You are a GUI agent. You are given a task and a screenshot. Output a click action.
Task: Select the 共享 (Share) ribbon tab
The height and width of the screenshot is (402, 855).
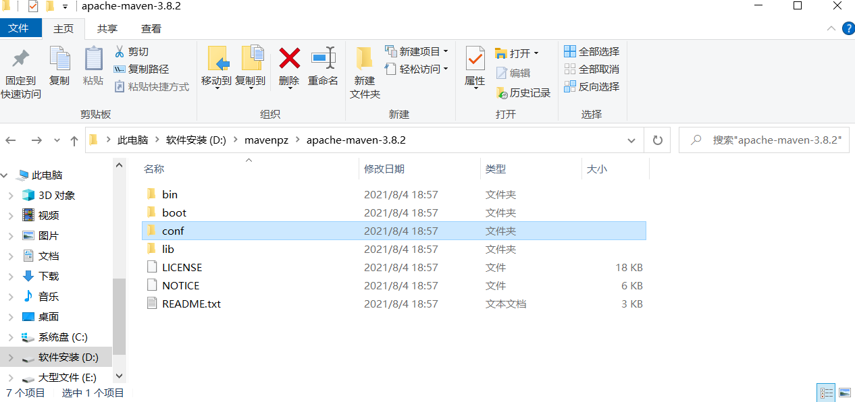[107, 28]
